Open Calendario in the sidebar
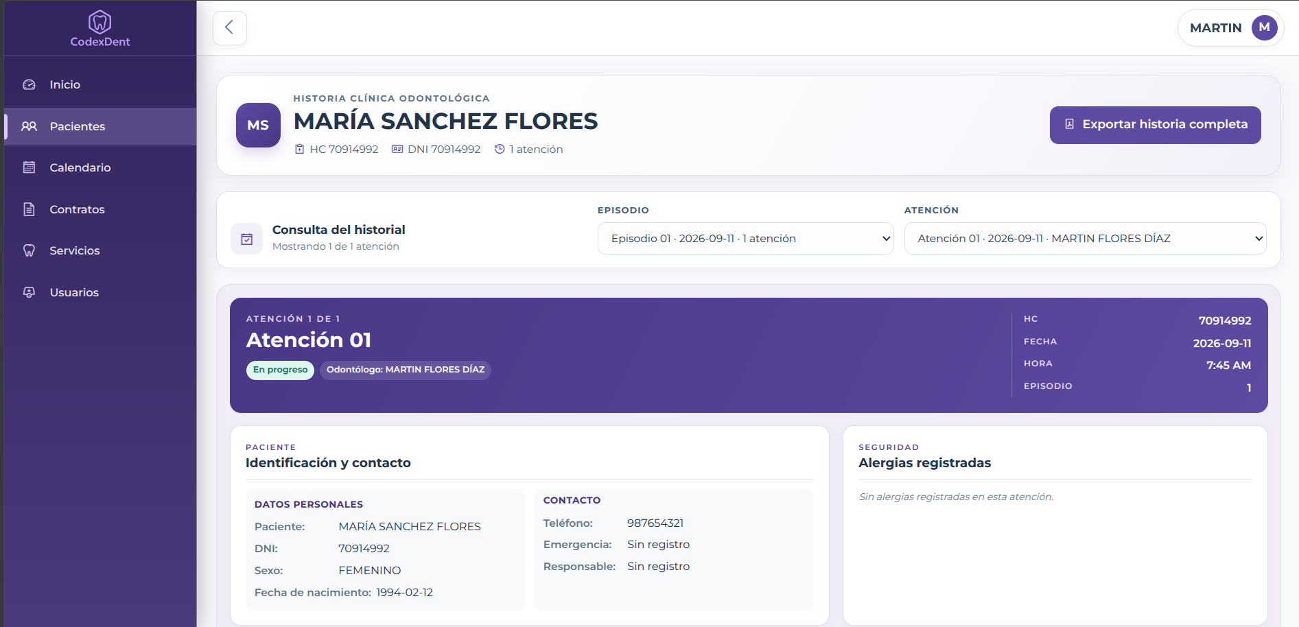 pos(100,167)
